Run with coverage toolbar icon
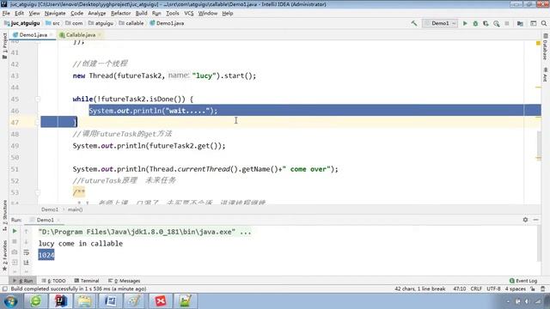The height and width of the screenshot is (309, 550). 486,23
